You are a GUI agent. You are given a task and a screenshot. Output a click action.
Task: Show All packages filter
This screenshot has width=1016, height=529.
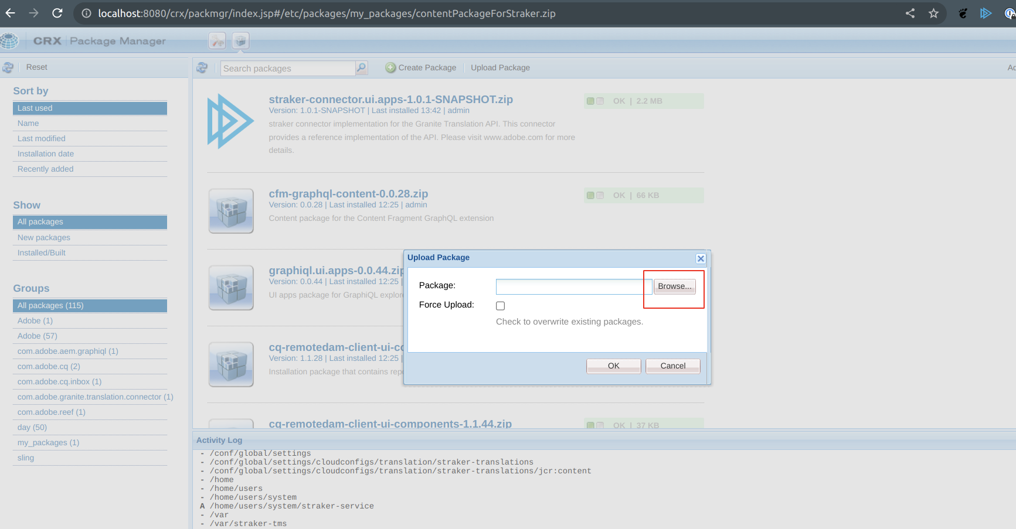point(90,222)
